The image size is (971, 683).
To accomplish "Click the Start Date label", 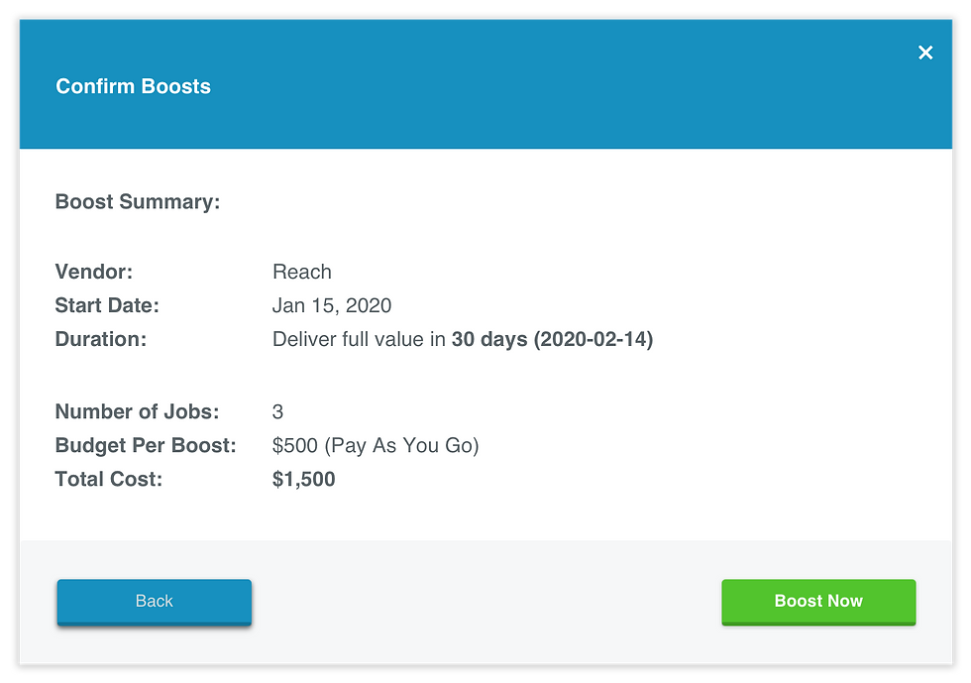I will [106, 305].
